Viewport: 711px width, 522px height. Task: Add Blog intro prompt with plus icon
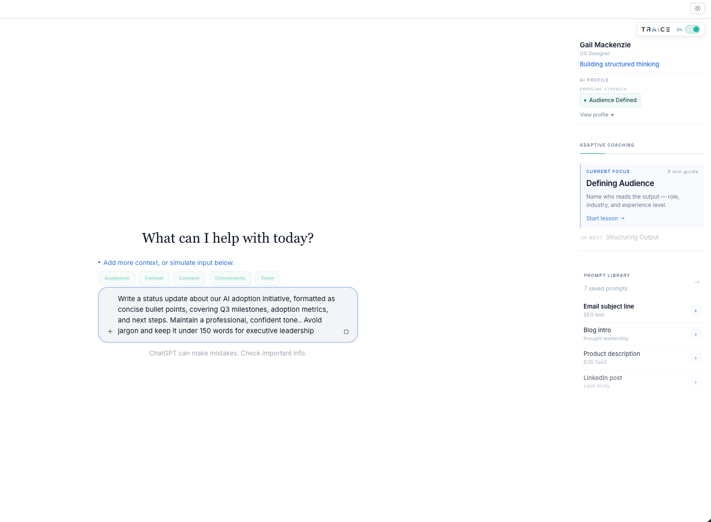point(695,334)
